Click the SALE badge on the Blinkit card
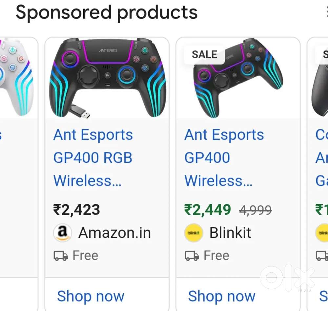Screen dimensions: 328x311 (204, 54)
